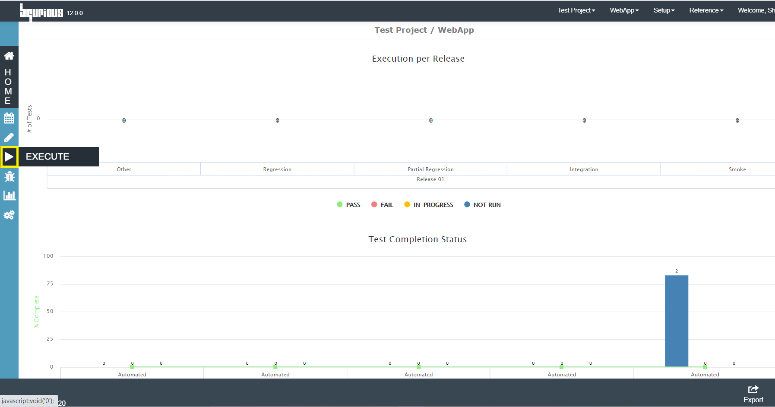775x407 pixels.
Task: Toggle IN-PROGRESS series in legend
Action: [x=429, y=205]
